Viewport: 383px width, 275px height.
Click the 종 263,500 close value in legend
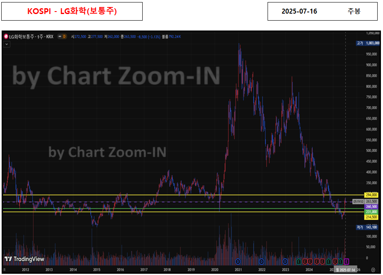coord(128,37)
